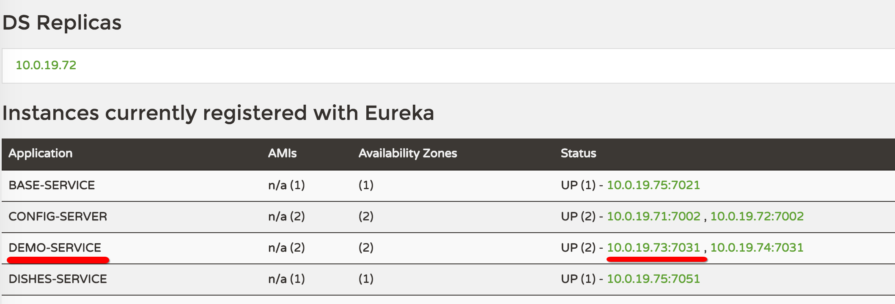The width and height of the screenshot is (895, 304).
Task: Open DEMO-SERVICE instance 10.0.19.74:7031
Action: [x=757, y=247]
